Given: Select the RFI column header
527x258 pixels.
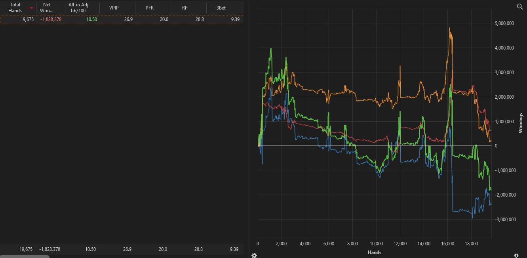Looking at the screenshot, I should tap(185, 8).
